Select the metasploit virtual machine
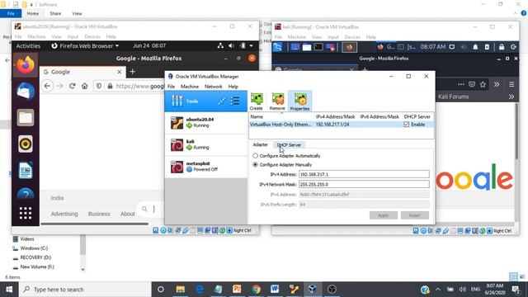This screenshot has height=297, width=528. 205,167
